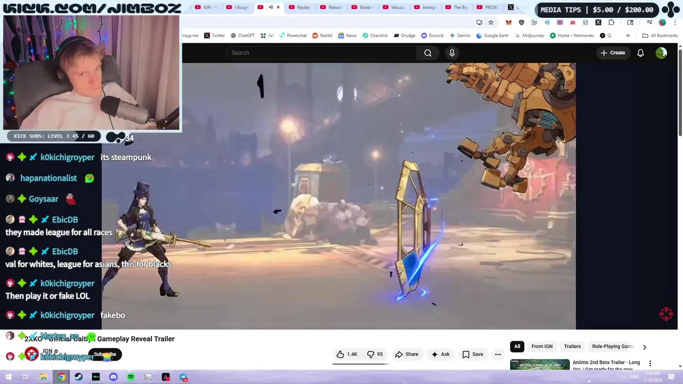Open the browser extensions puzzle icon
The image size is (683, 384).
(x=611, y=22)
